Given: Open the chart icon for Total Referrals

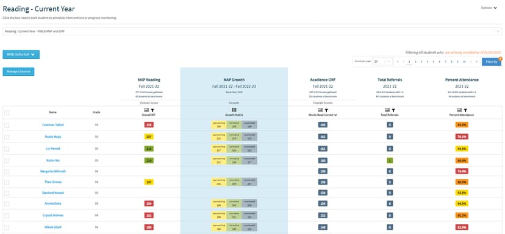Looking at the screenshot, I should click(387, 110).
